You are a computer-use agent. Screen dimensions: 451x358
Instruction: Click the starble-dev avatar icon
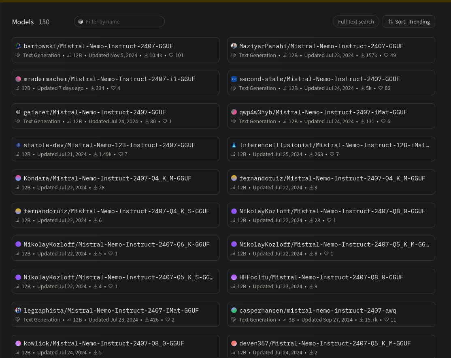tap(18, 145)
